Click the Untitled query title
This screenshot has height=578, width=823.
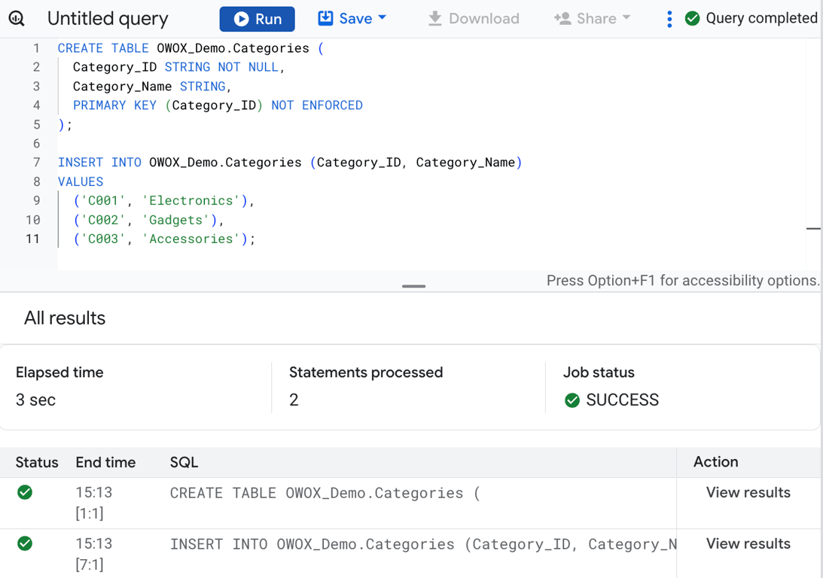[108, 19]
